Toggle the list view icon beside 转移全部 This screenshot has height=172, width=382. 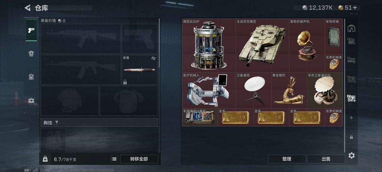click(114, 159)
